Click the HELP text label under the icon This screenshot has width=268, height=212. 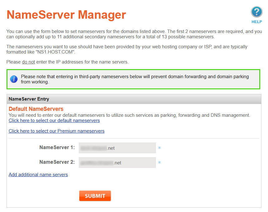256,22
